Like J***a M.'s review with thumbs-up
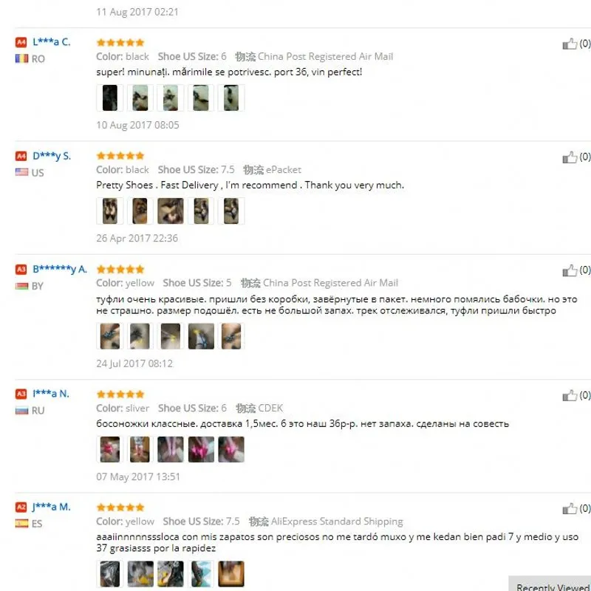Viewport: 591px width, 591px height. point(570,509)
